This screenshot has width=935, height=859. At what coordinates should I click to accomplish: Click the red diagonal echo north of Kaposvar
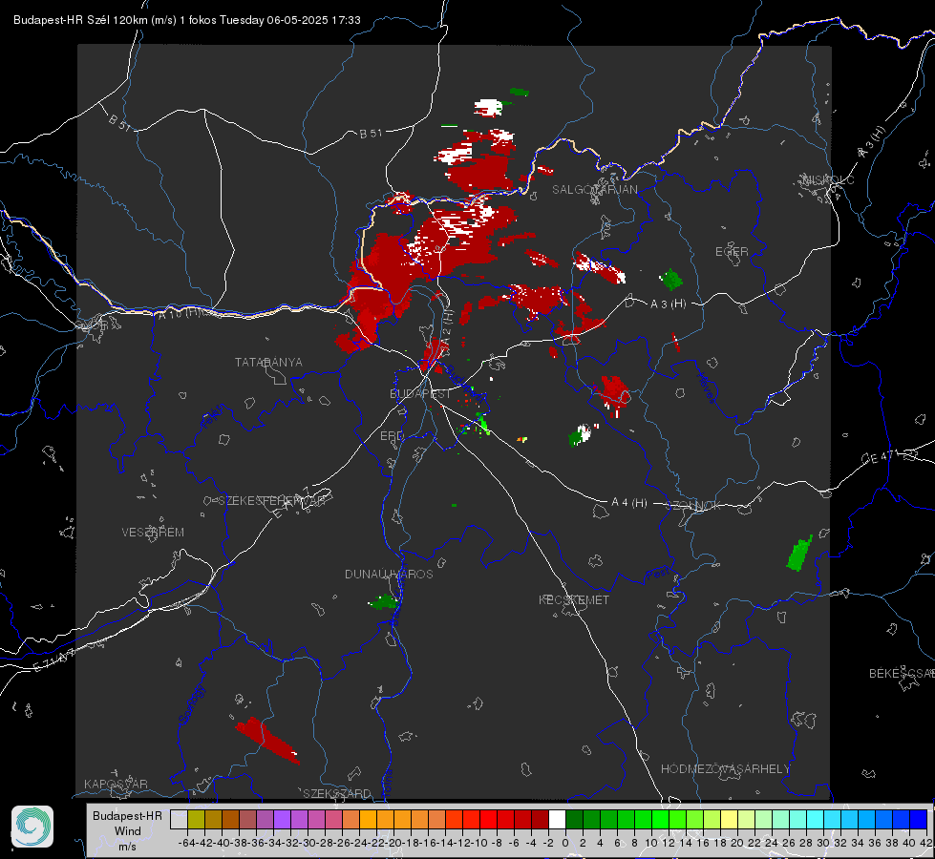tap(266, 740)
